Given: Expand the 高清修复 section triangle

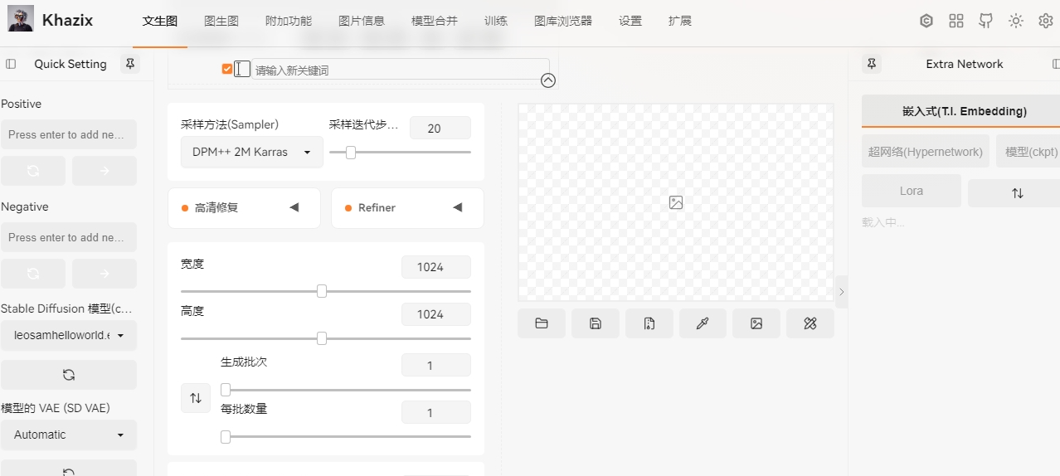Looking at the screenshot, I should [294, 207].
